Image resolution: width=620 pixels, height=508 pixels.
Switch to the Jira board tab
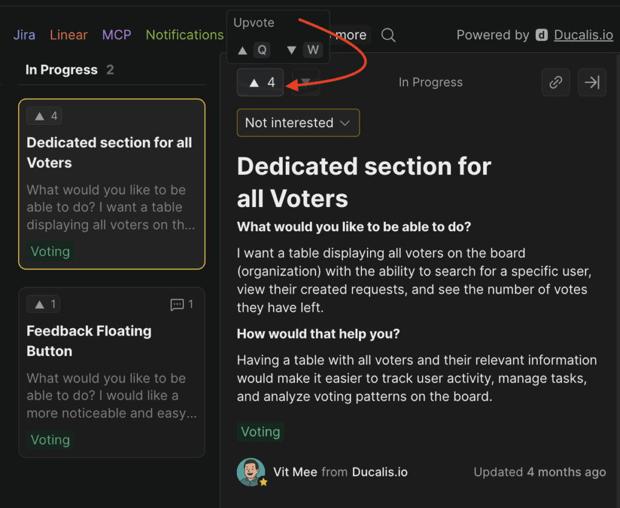(x=24, y=35)
